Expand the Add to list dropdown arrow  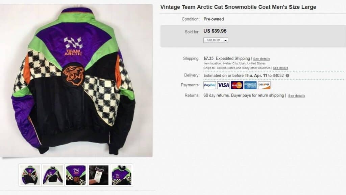point(225,40)
